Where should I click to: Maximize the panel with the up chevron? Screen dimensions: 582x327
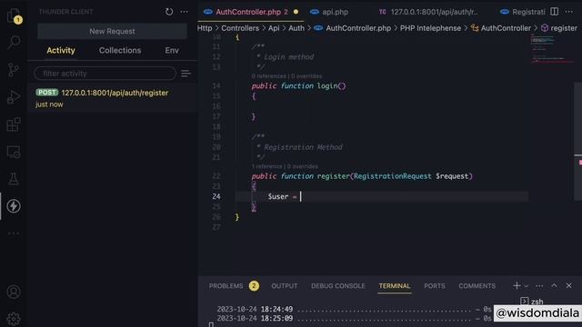click(x=554, y=286)
